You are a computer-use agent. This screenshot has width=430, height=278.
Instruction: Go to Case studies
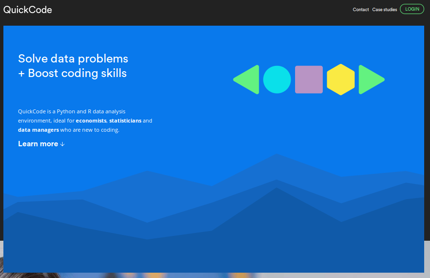coord(384,10)
